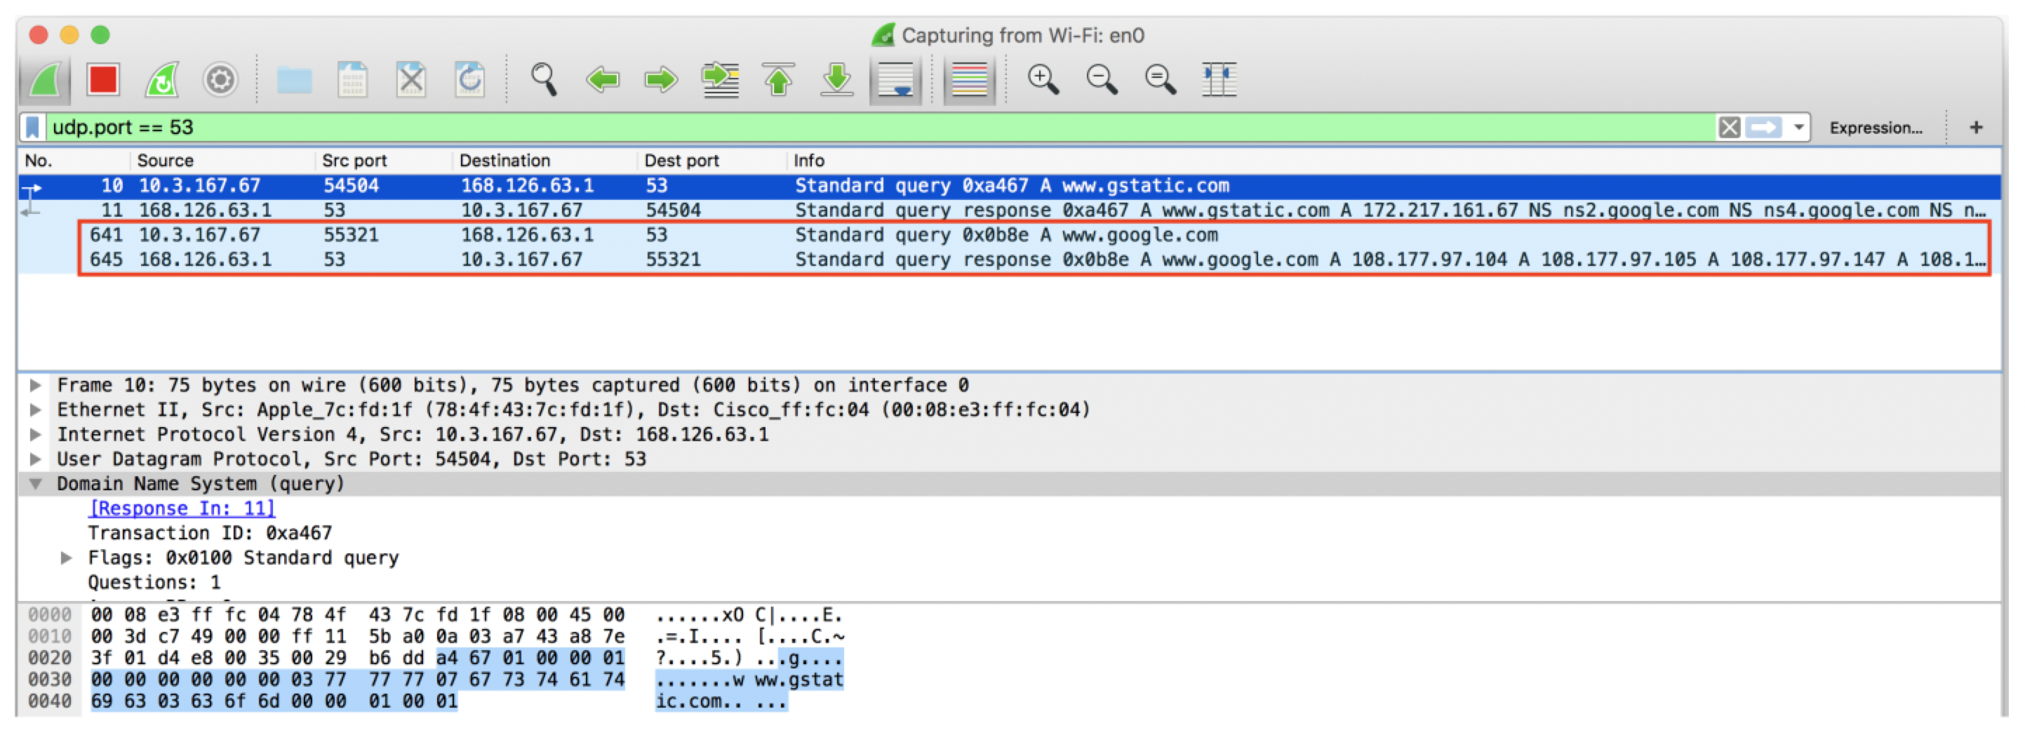The height and width of the screenshot is (735, 2025).
Task: Toggle packet colorization rules
Action: tap(969, 79)
